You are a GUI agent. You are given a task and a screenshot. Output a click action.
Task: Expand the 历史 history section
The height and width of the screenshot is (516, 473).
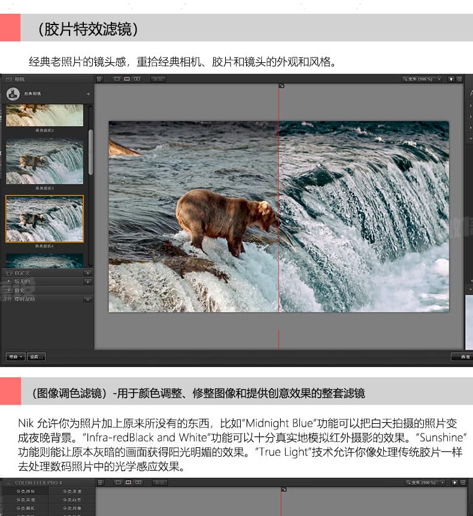[21, 289]
